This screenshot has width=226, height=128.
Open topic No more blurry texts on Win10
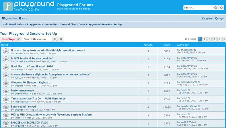48,50
